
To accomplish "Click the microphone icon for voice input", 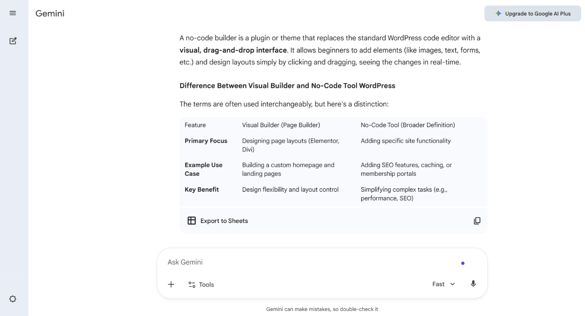I will point(473,284).
